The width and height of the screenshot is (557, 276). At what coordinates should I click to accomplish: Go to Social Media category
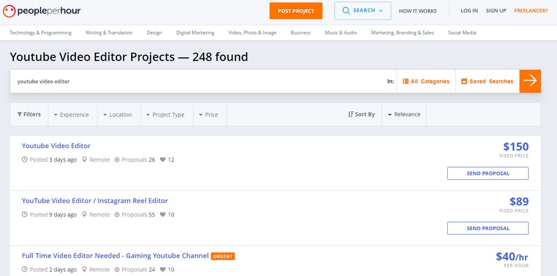pyautogui.click(x=462, y=33)
